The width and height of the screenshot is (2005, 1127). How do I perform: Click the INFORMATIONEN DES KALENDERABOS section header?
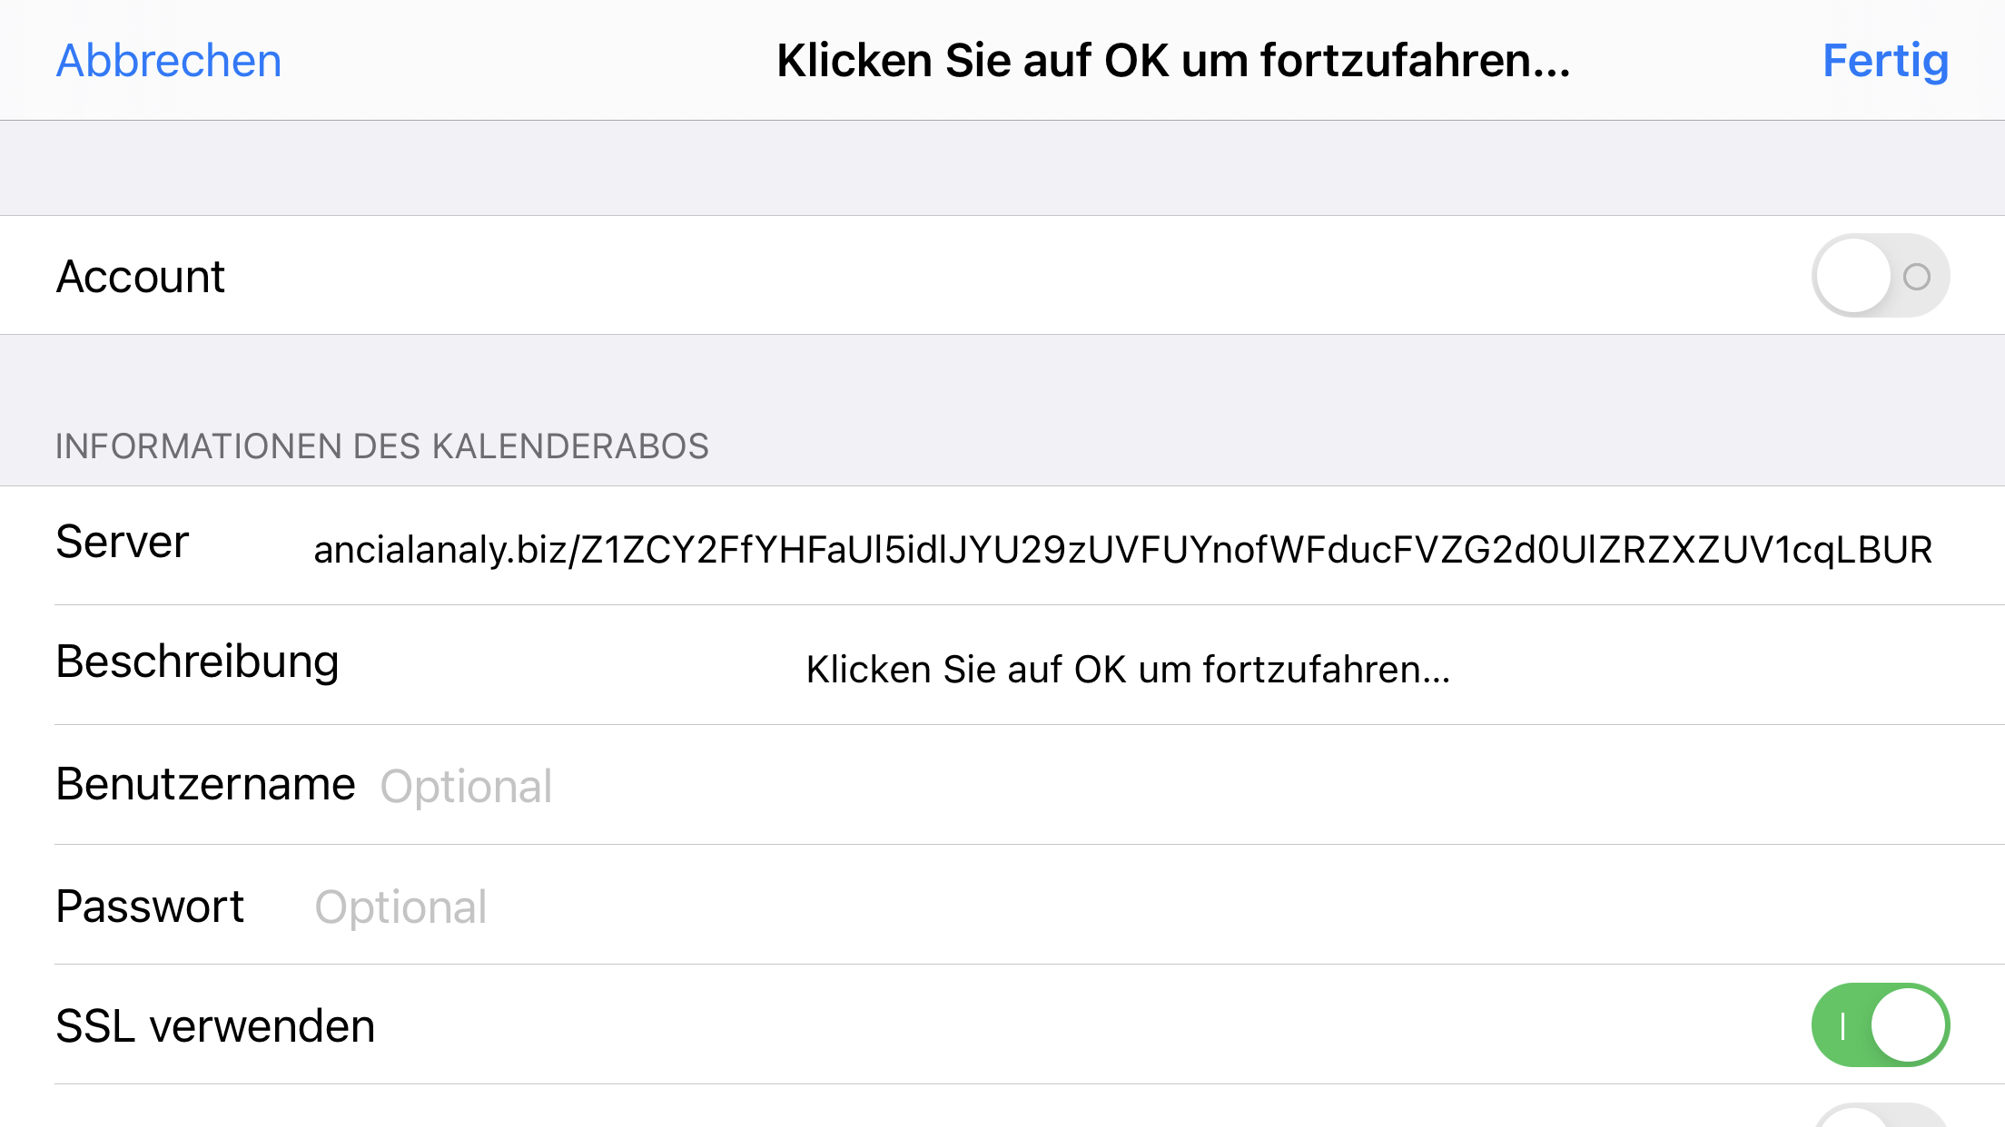(x=382, y=446)
